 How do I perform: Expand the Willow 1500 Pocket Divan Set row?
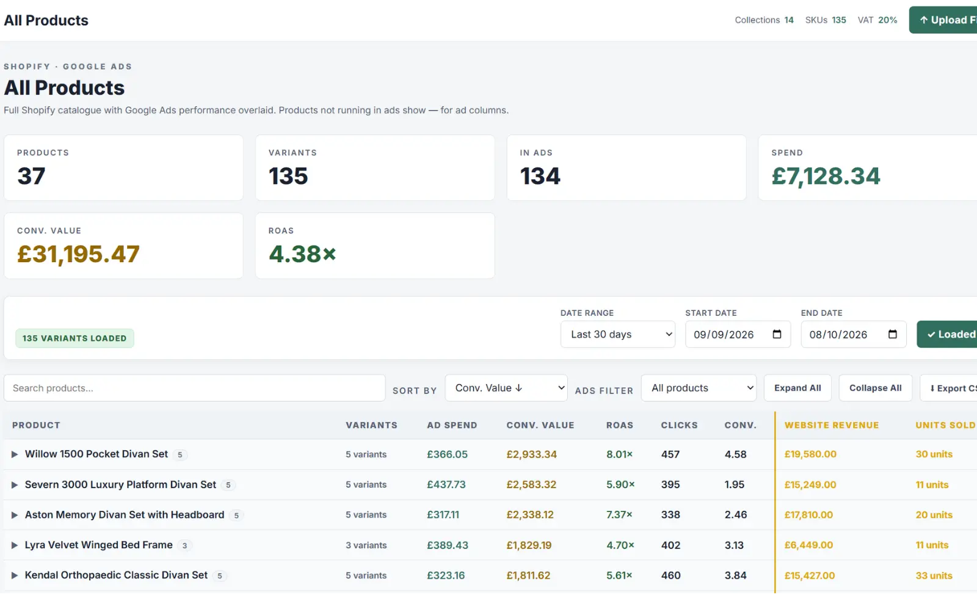point(15,455)
